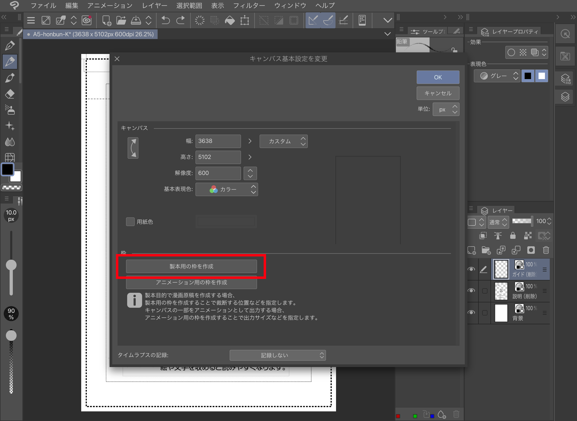Set as reference layer lighthouse icon
Image resolution: width=577 pixels, height=421 pixels.
coord(498,235)
